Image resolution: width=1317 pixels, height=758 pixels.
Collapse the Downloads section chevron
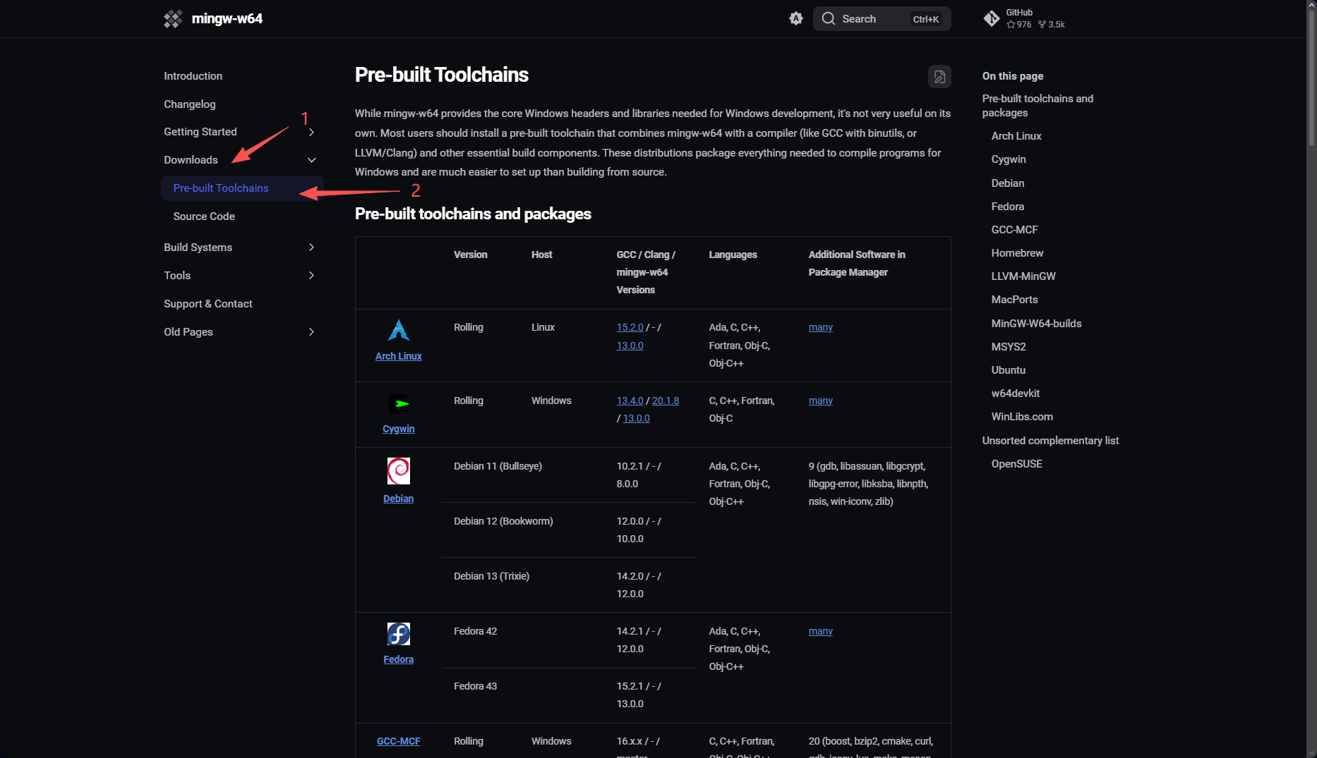[x=311, y=160]
